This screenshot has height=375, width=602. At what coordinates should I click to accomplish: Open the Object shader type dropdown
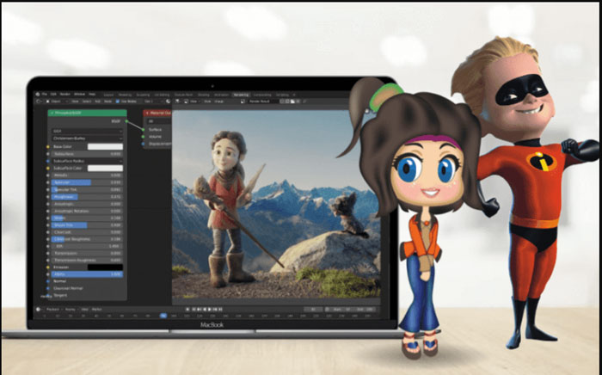click(56, 101)
